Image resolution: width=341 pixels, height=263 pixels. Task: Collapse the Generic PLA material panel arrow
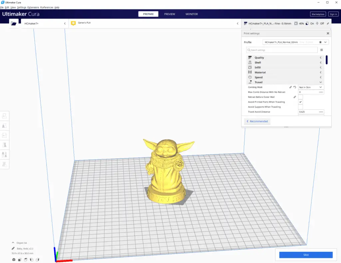point(237,24)
